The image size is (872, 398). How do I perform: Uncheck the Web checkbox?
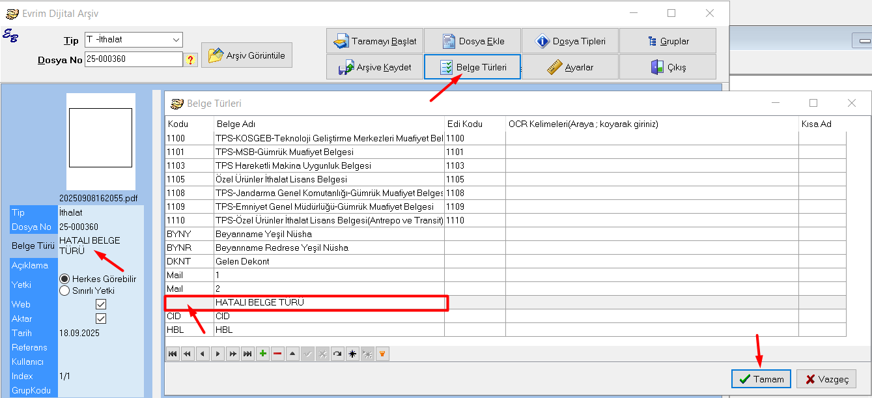[x=101, y=304]
